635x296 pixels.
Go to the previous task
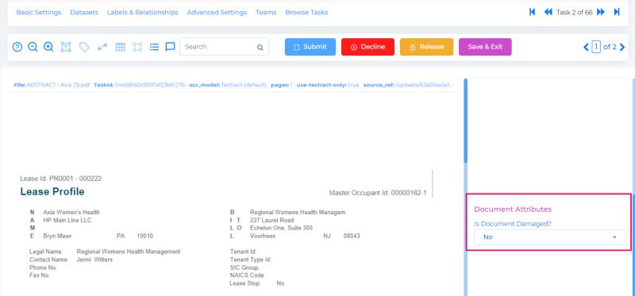point(548,12)
